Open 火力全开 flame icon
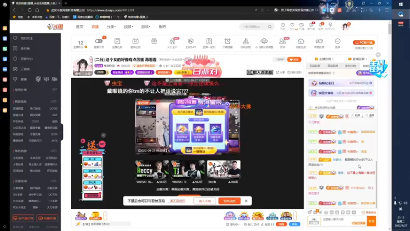Image resolution: width=410 pixels, height=231 pixels. click(x=172, y=42)
